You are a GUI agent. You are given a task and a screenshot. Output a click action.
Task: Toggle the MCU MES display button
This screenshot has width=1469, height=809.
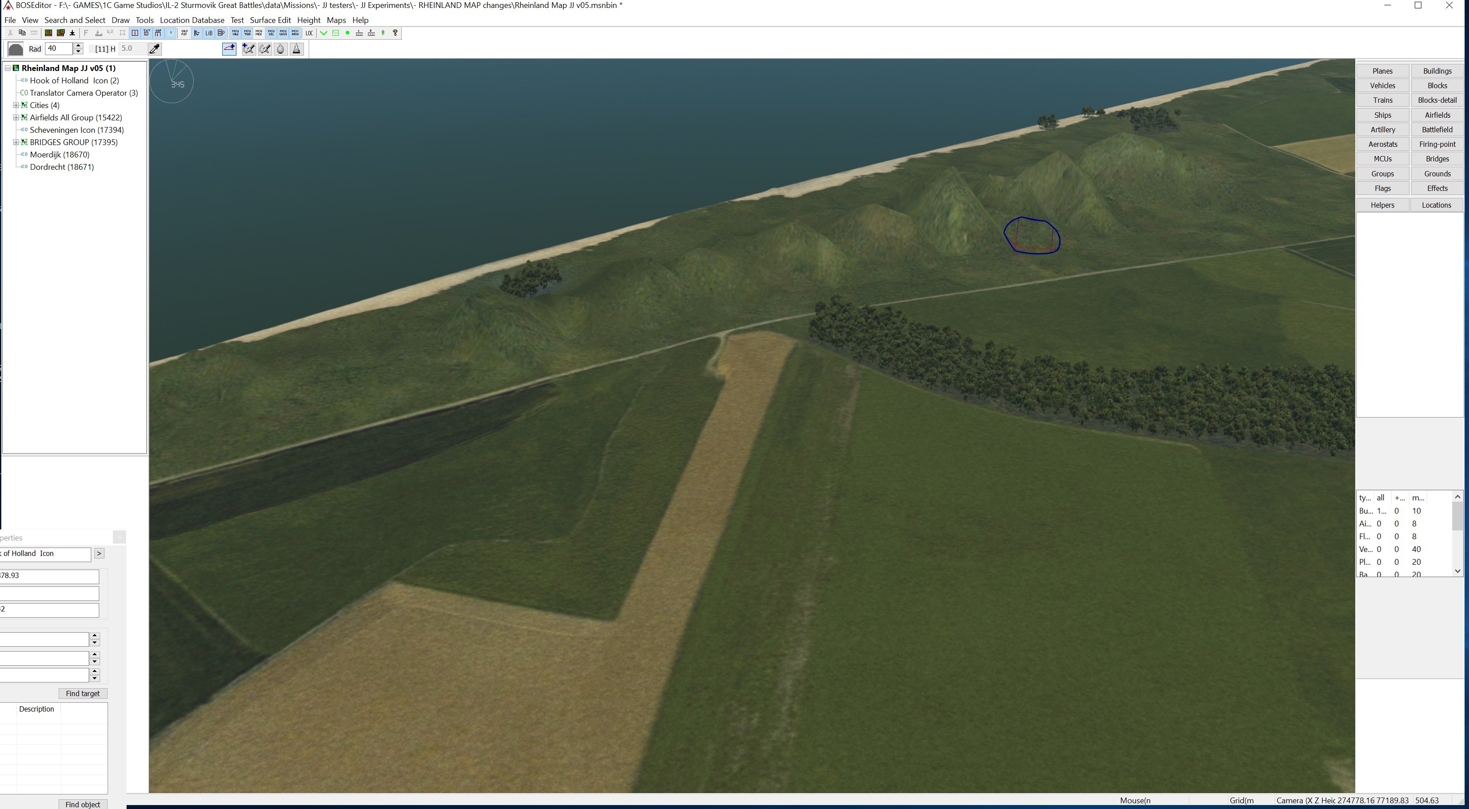258,33
